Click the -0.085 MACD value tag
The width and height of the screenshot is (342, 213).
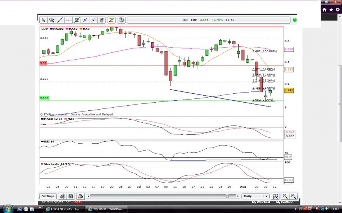(x=290, y=136)
